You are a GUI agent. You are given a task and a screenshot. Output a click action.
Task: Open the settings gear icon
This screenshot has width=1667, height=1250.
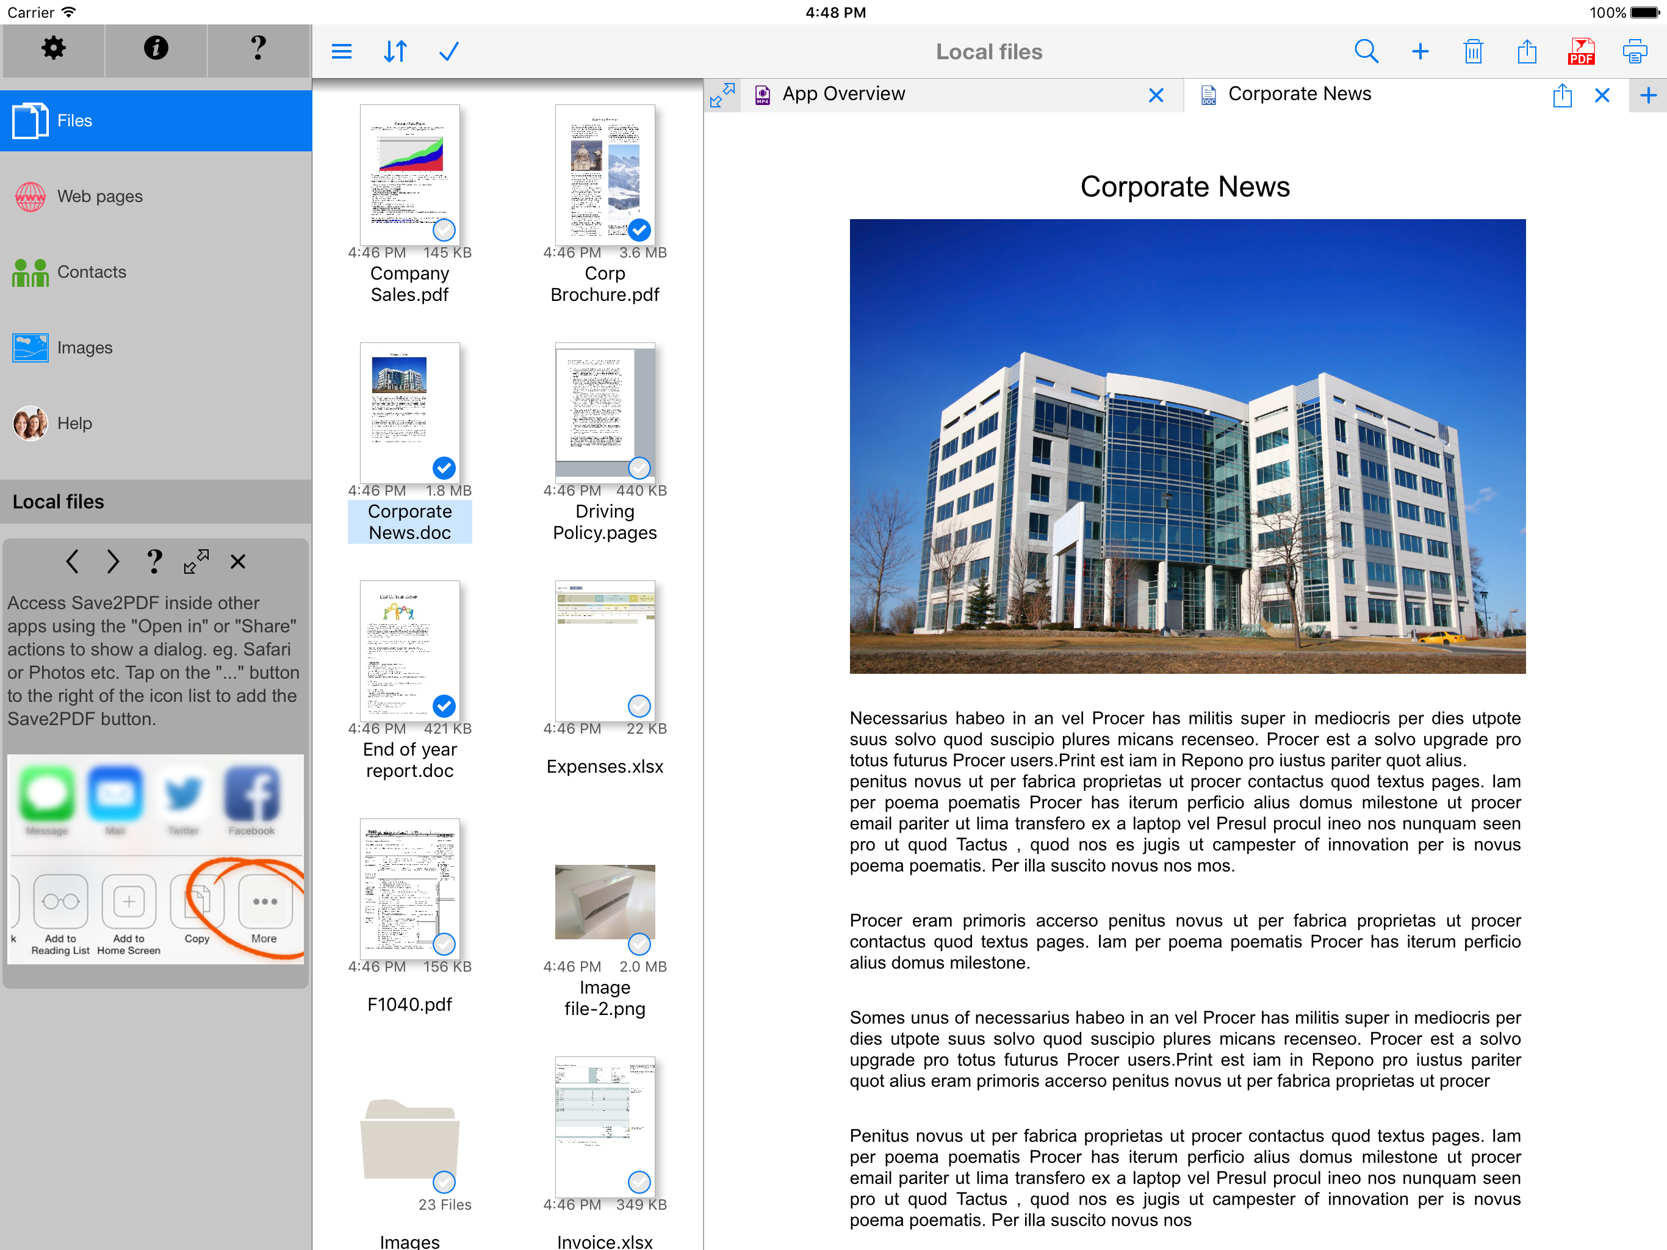click(x=52, y=48)
